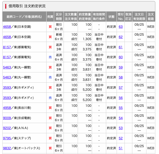159x154 pixels.
Task: Click receipt number 55 link
Action: click(x=121, y=108)
